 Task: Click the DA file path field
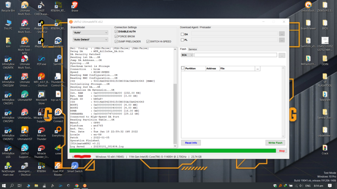click(x=235, y=34)
